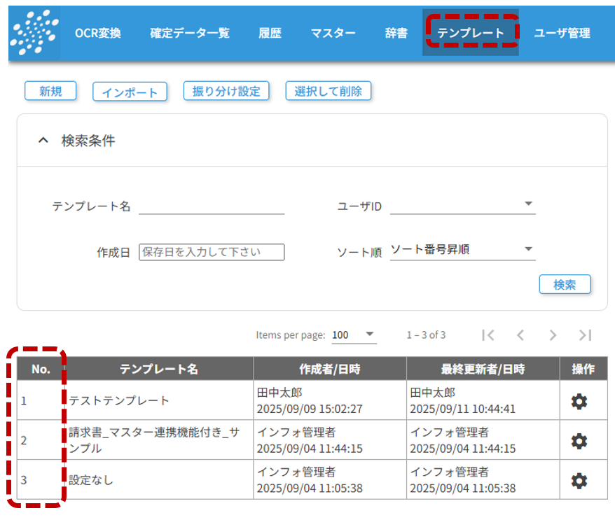The image size is (615, 520).
Task: Open the ユーザ管理 tab
Action: pyautogui.click(x=562, y=34)
